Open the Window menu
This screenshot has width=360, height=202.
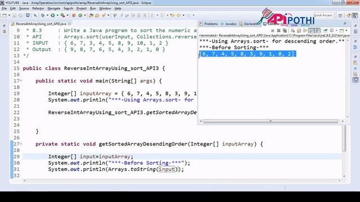pos(105,8)
